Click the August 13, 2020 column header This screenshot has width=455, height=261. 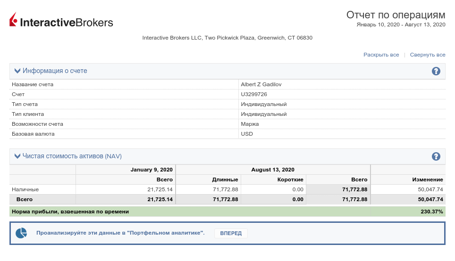(272, 170)
